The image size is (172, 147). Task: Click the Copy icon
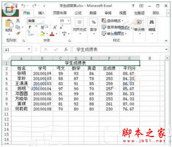coord(18,27)
